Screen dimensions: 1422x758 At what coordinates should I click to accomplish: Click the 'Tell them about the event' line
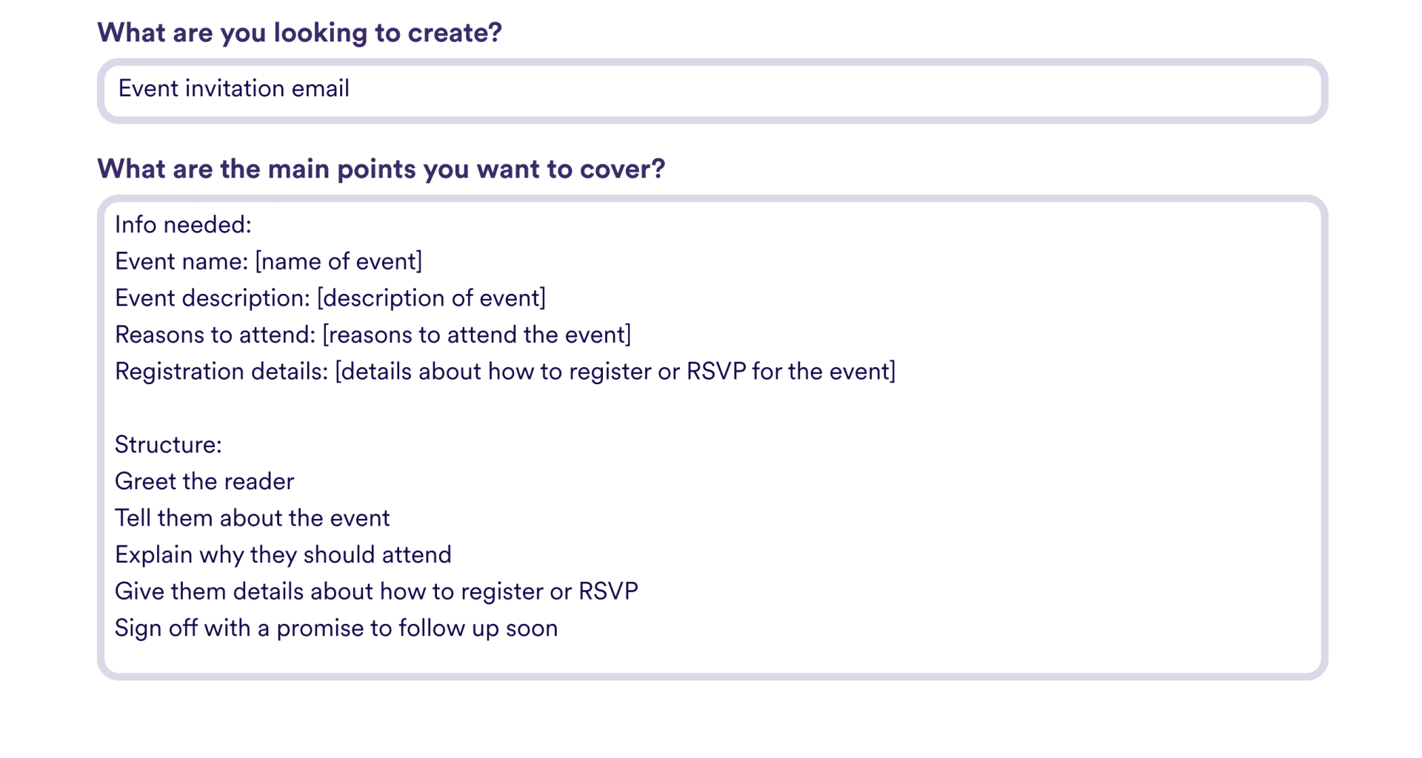[252, 517]
